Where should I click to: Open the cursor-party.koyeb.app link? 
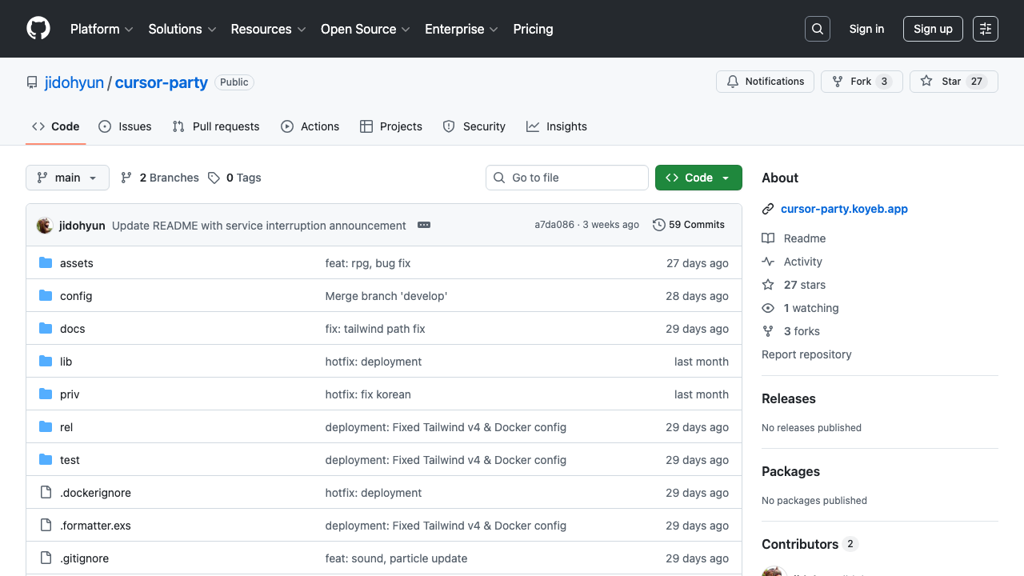click(x=844, y=209)
